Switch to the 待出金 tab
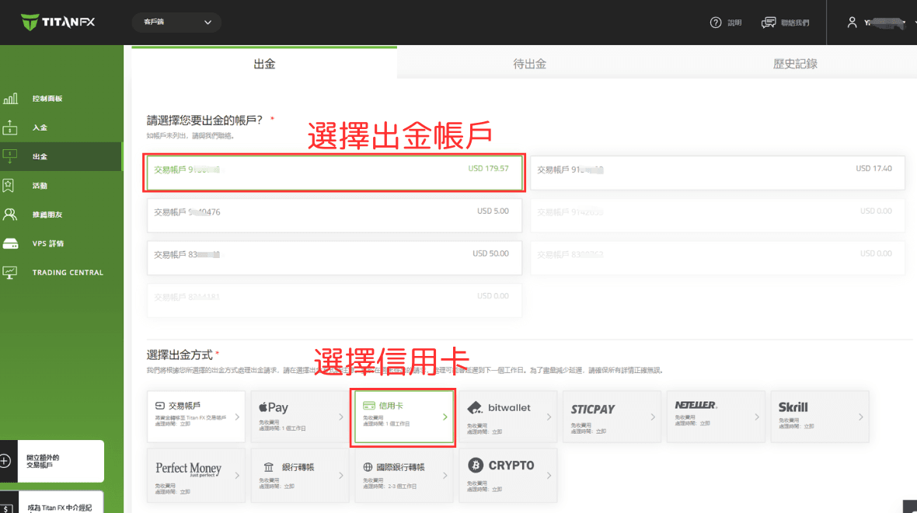This screenshot has width=917, height=513. coord(529,64)
